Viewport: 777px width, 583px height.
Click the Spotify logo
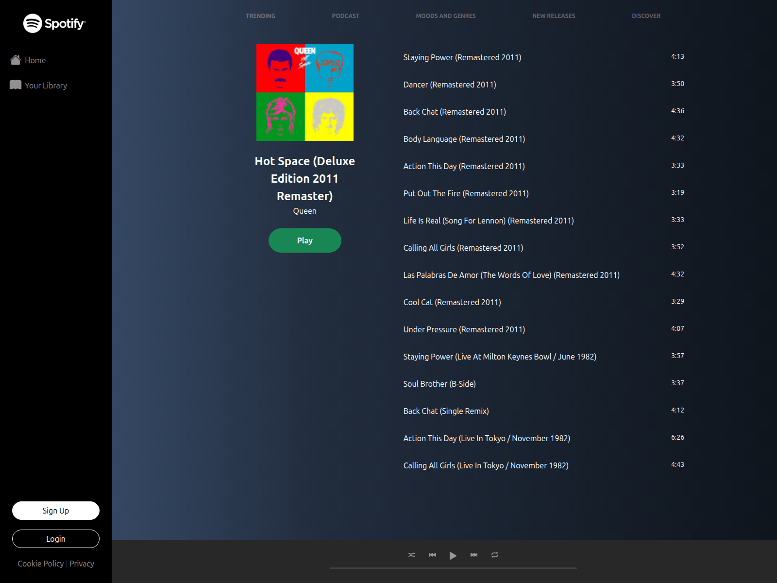[x=54, y=23]
